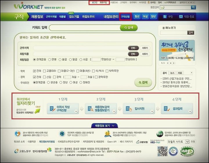
Task: Select 시급 wage radio button
Action: coord(81,60)
